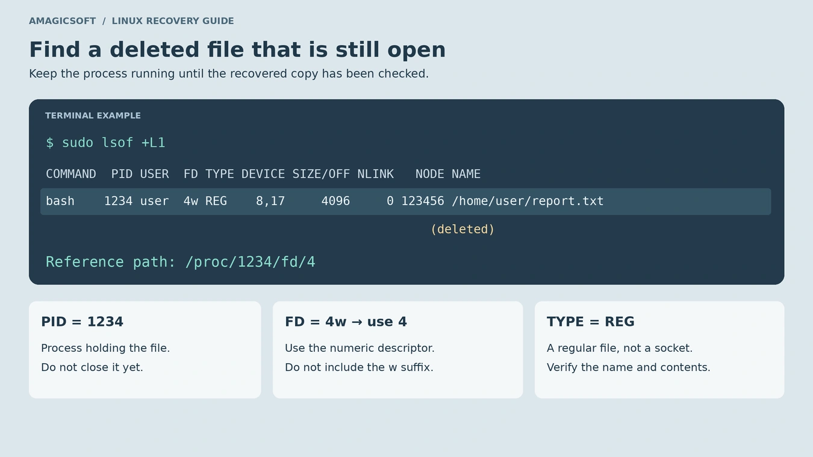
Task: Click the '$ sudo lsof +L1' command line
Action: [x=105, y=143]
